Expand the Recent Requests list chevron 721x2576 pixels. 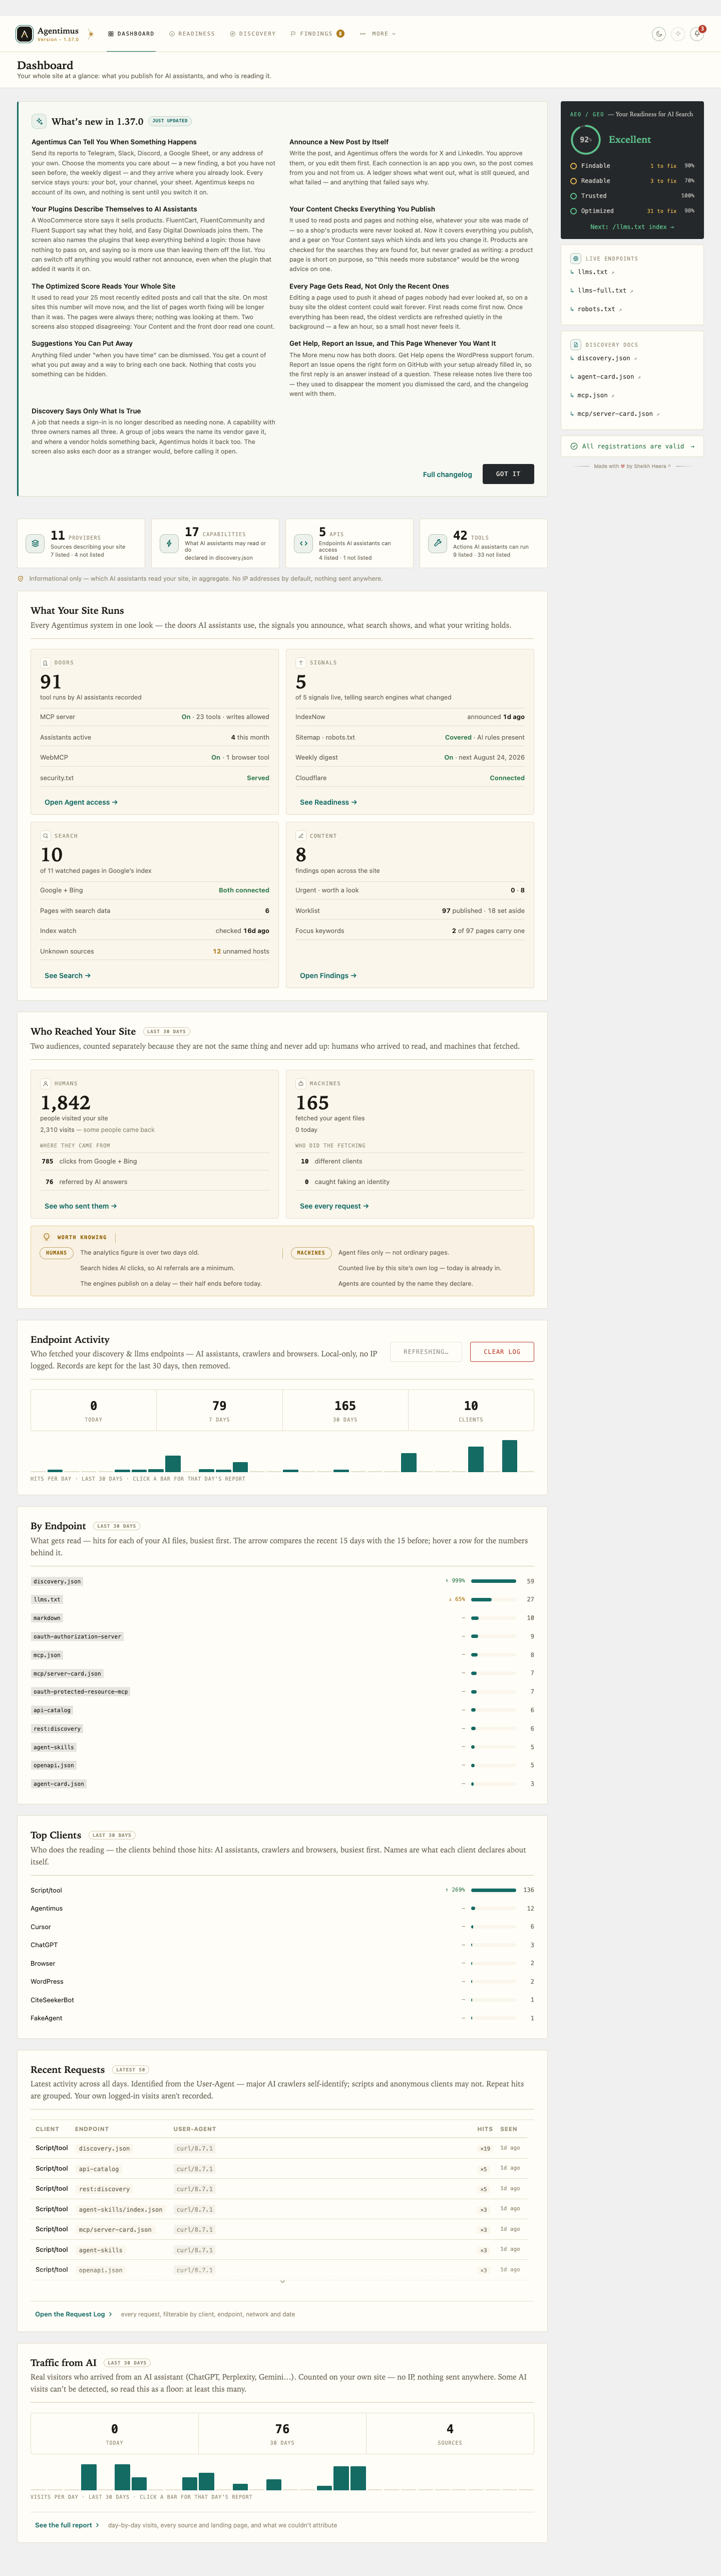[x=282, y=2281]
